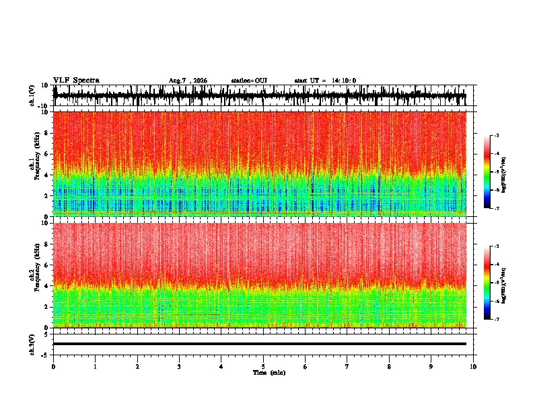Click the ch.1 voltage waveform trace
533x411 pixels.
tap(260, 95)
